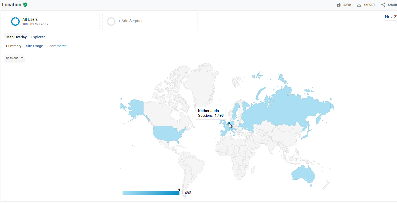This screenshot has height=203, width=397.
Task: Click the Export download icon
Action: [x=359, y=5]
